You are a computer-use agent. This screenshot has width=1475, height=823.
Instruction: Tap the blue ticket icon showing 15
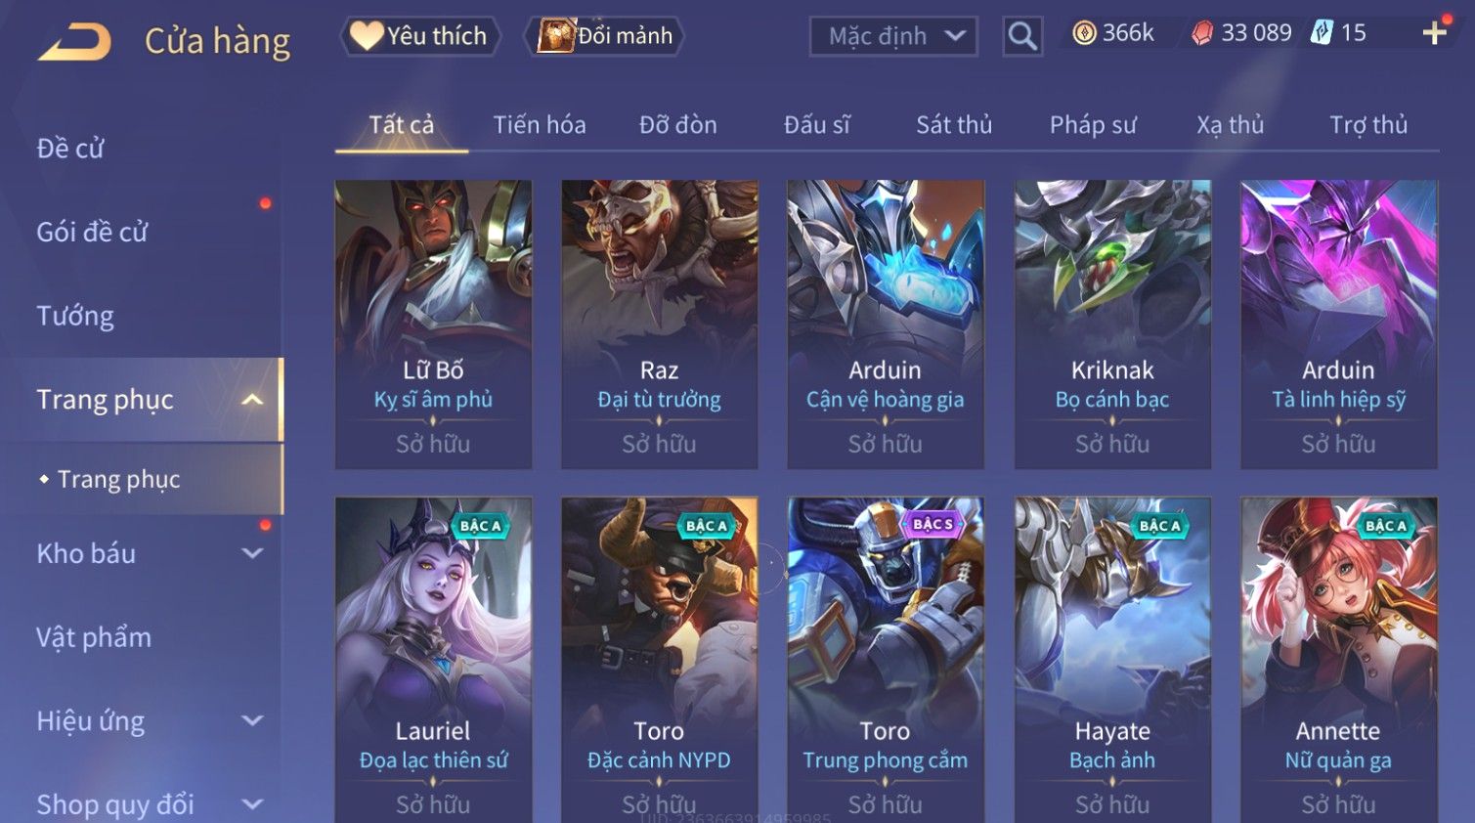click(1322, 33)
